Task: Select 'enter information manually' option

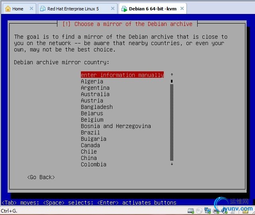Action: tap(122, 75)
